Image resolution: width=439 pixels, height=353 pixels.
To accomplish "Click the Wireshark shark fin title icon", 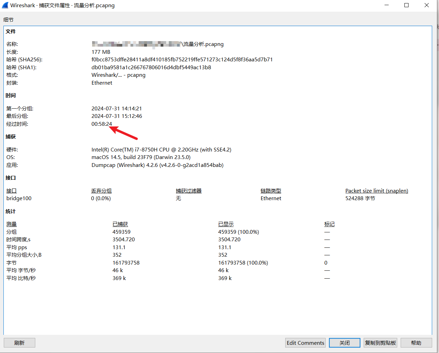I will pyautogui.click(x=5, y=5).
